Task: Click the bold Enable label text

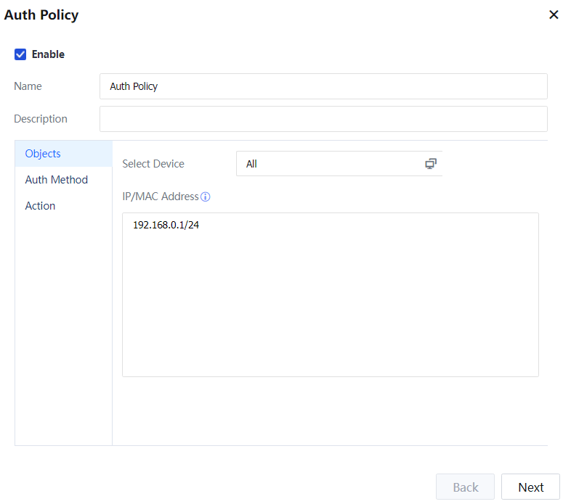Action: click(48, 54)
